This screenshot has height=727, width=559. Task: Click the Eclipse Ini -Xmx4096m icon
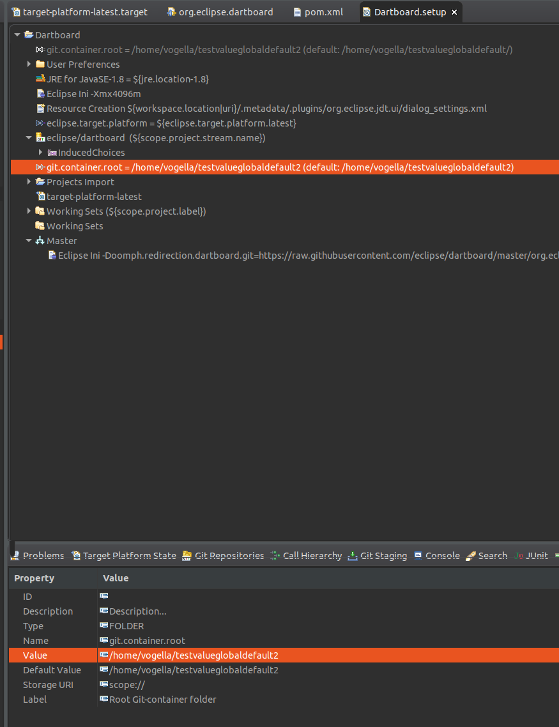point(40,94)
